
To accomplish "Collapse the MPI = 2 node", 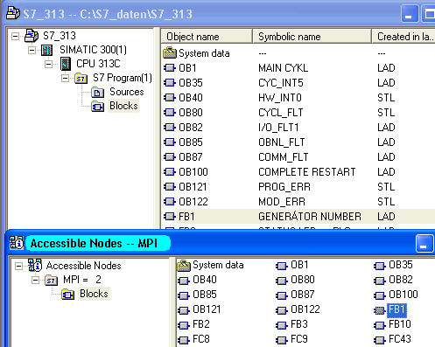I will pyautogui.click(x=35, y=280).
